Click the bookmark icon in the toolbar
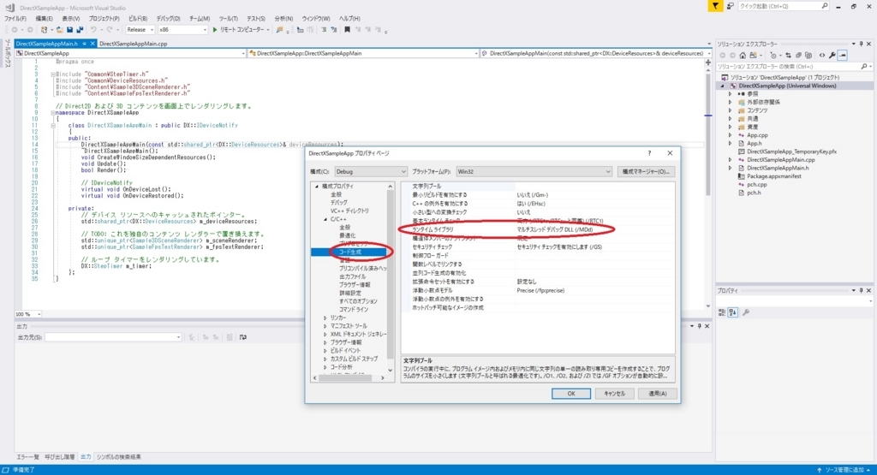Image resolution: width=877 pixels, height=475 pixels. point(347,30)
